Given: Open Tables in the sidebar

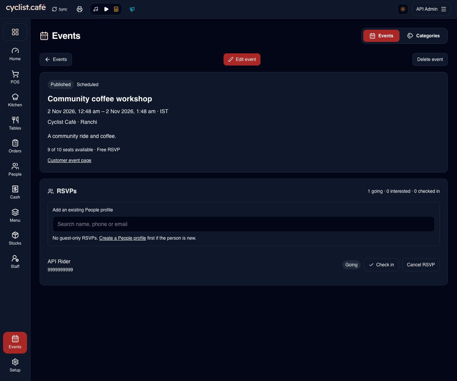Looking at the screenshot, I should point(15,123).
